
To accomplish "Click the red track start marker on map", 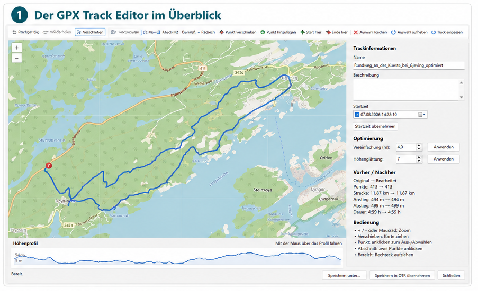I will (x=49, y=165).
